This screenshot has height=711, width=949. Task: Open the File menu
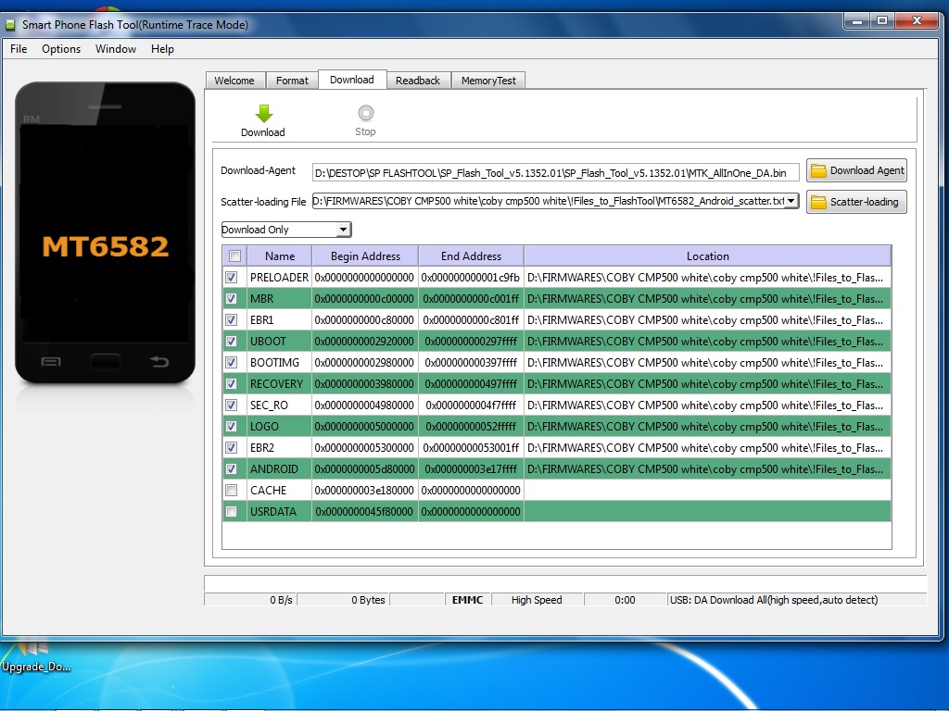click(19, 49)
